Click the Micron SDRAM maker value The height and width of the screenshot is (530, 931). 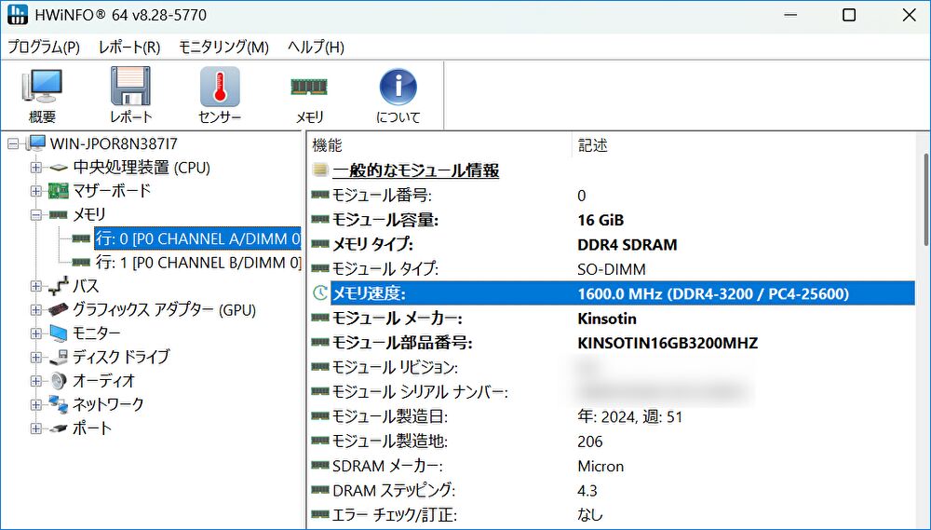pos(600,466)
